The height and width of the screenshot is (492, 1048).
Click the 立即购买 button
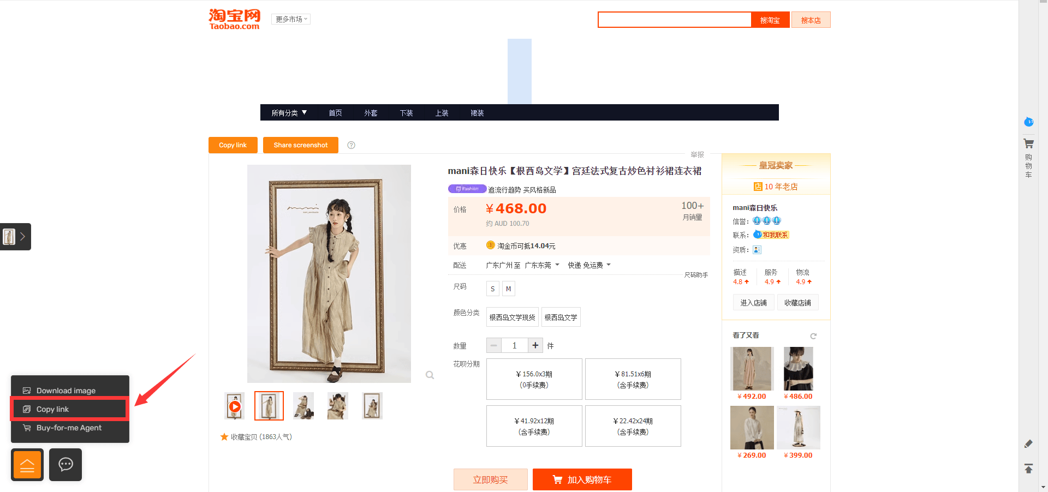tap(491, 479)
